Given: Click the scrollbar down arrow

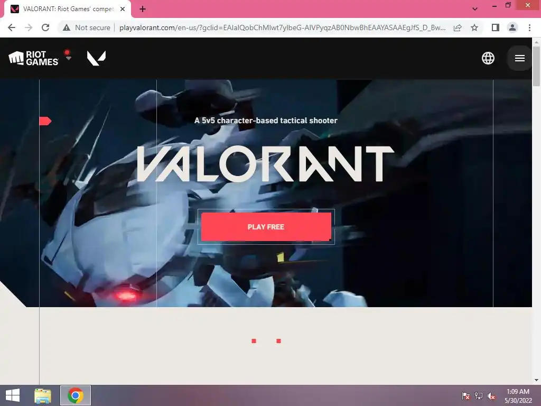Looking at the screenshot, I should pos(536,380).
